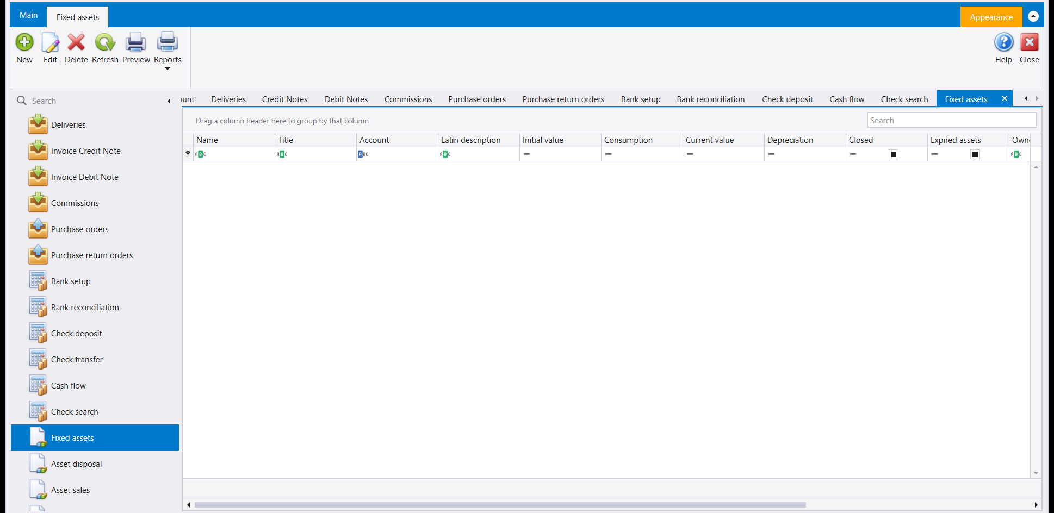Collapse the sidebar navigation panel arrow
The image size is (1054, 513).
pos(169,101)
